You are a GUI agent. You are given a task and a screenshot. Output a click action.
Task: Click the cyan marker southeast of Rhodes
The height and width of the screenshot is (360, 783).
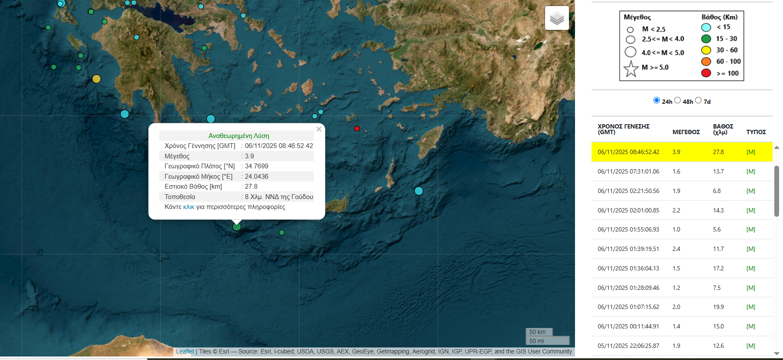pyautogui.click(x=419, y=191)
